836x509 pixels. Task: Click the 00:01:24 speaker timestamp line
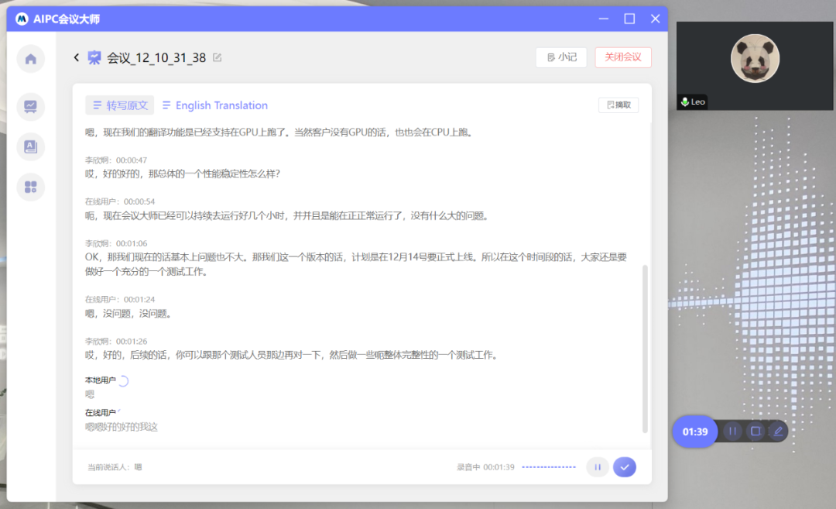tap(120, 299)
